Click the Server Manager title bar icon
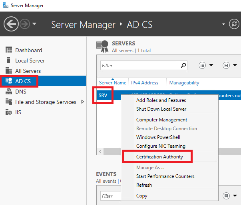 (x=6, y=5)
